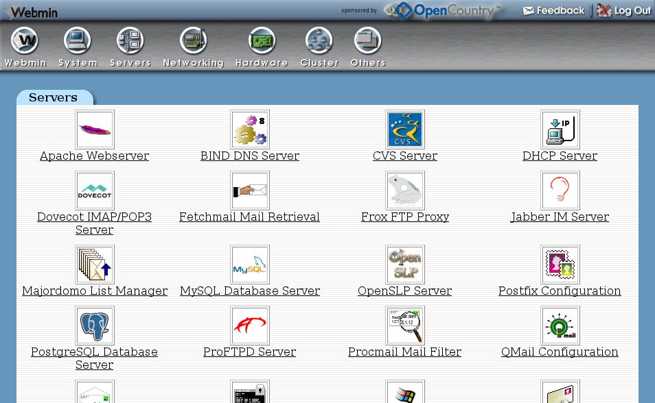The image size is (655, 403).
Task: Select the PostgreSQL elephant icon
Action: click(95, 326)
